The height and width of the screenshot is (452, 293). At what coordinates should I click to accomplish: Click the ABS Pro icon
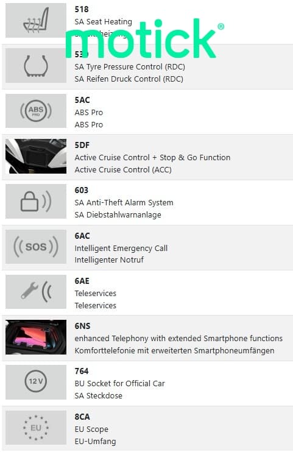click(x=36, y=111)
